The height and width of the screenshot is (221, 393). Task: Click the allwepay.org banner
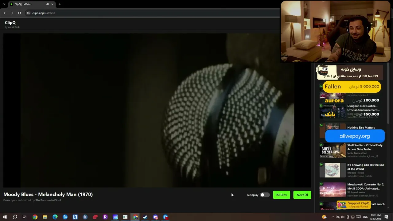pos(355,136)
